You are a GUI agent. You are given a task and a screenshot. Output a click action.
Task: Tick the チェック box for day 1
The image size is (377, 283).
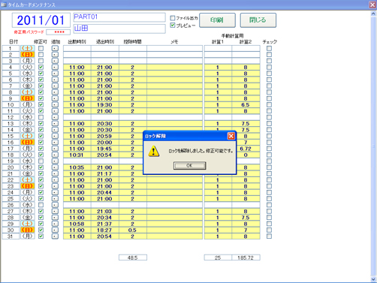pyautogui.click(x=269, y=48)
